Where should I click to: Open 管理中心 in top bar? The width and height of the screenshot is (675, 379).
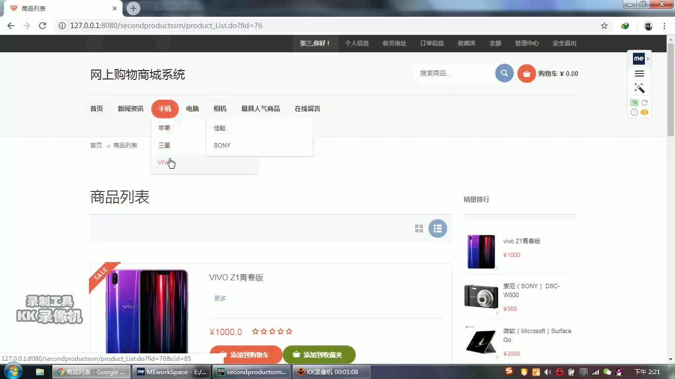click(x=527, y=43)
